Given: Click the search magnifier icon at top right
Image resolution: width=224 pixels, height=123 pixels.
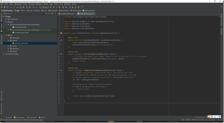Looking at the screenshot, I should [x=221, y=7].
